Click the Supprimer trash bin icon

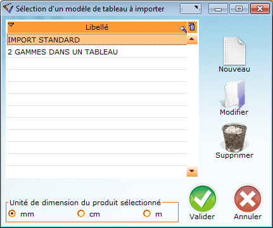(234, 137)
